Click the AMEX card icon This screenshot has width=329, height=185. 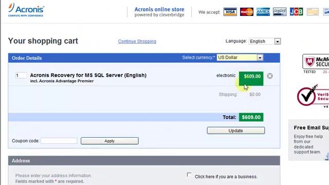pyautogui.click(x=263, y=12)
